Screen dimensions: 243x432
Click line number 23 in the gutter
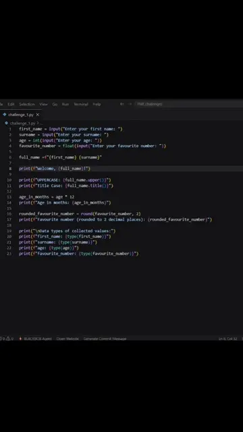coord(9,254)
